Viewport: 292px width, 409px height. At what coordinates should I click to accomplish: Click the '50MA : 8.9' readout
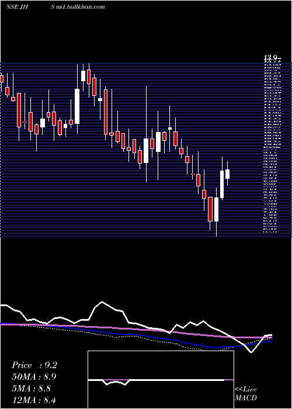click(34, 377)
